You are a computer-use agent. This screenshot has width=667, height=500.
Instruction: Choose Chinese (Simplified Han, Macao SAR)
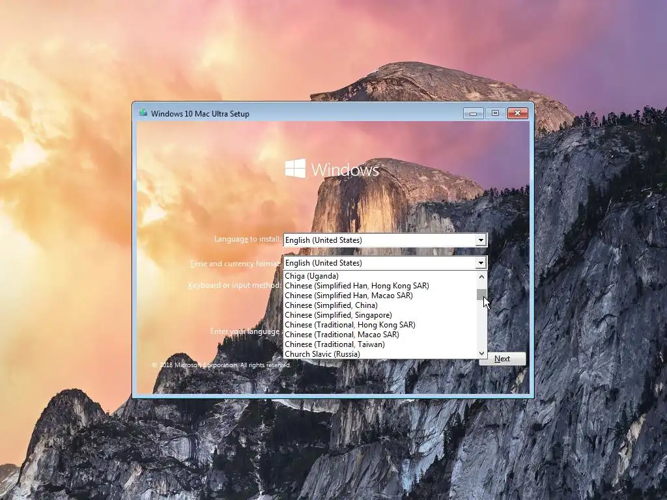pyautogui.click(x=380, y=296)
